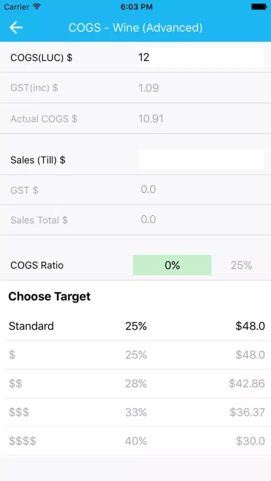Tap the $42.86 price for $$ target
Viewport: 271px width, 481px height.
[247, 383]
